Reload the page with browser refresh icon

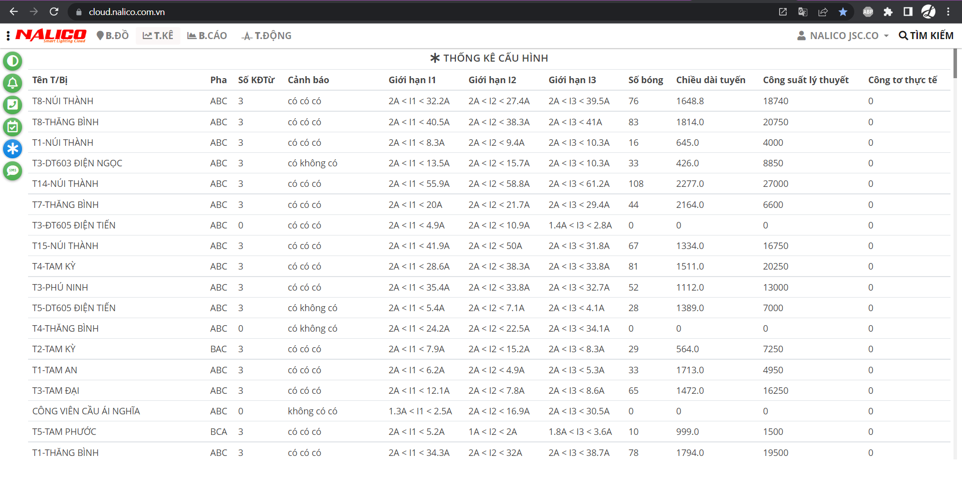(x=54, y=12)
